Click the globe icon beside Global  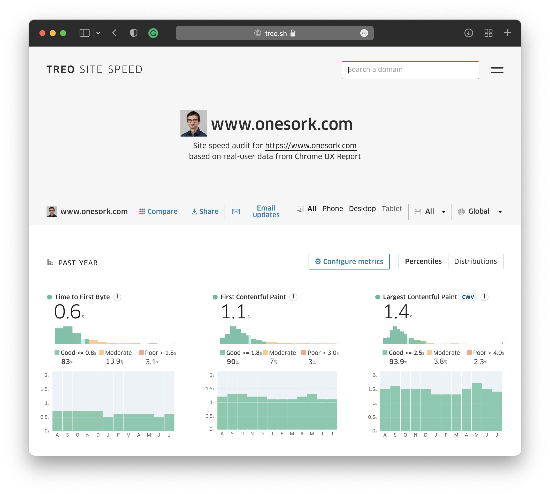coord(461,212)
